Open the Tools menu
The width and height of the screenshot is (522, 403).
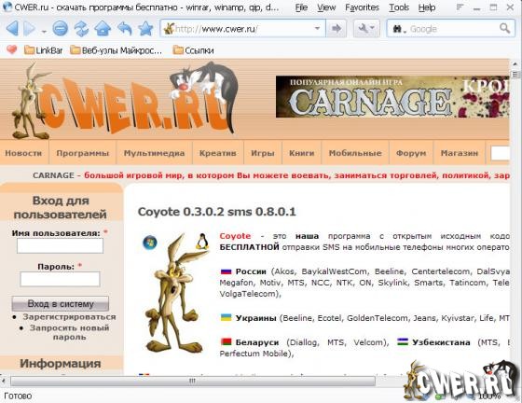pos(399,7)
